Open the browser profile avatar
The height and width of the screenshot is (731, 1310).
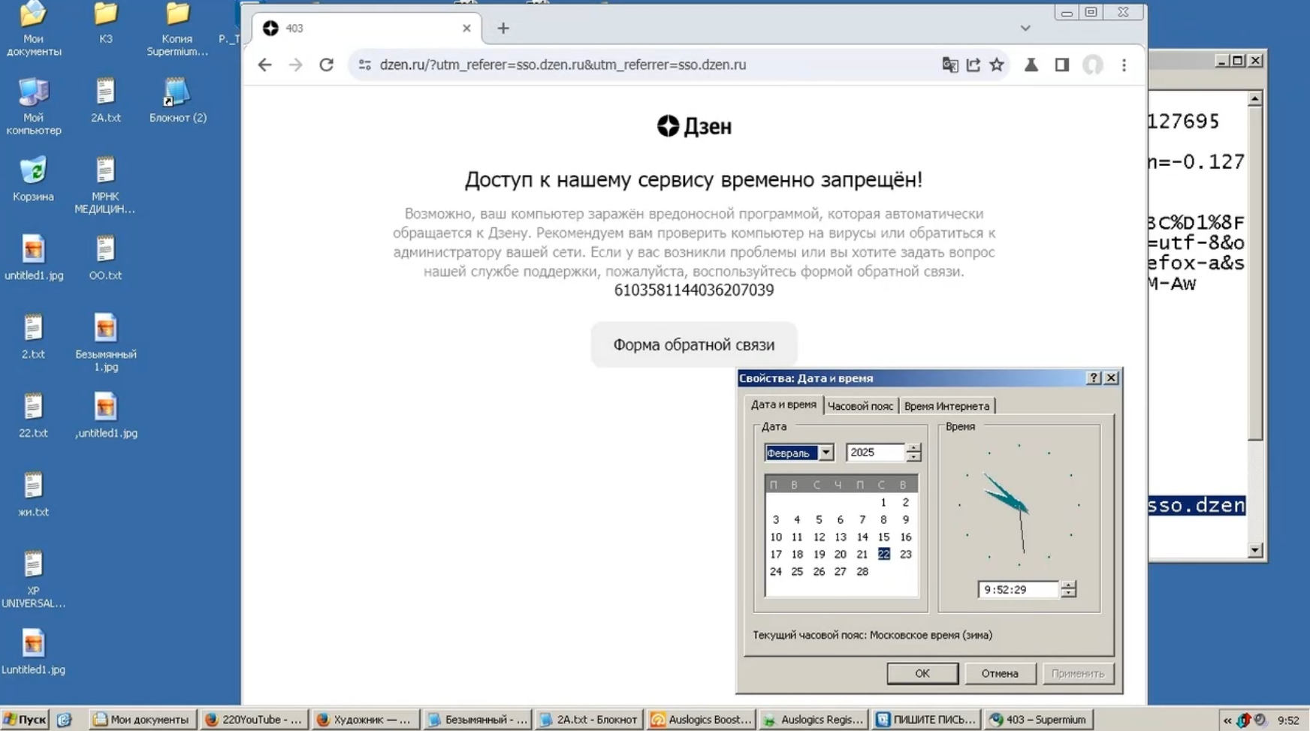coord(1093,65)
